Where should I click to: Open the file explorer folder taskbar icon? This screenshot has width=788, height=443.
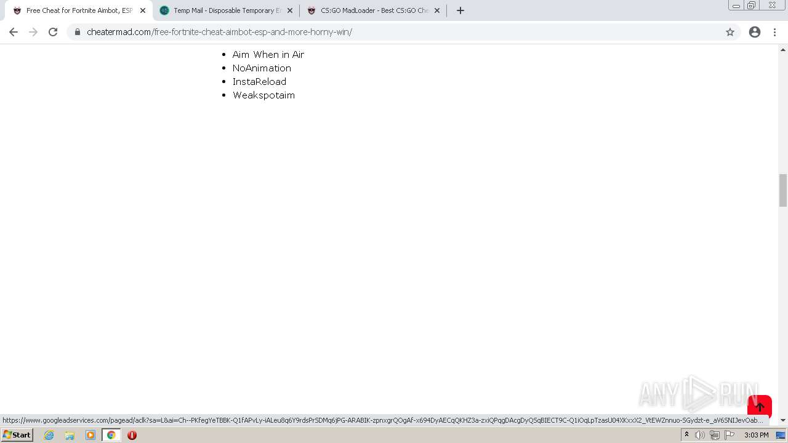point(70,435)
